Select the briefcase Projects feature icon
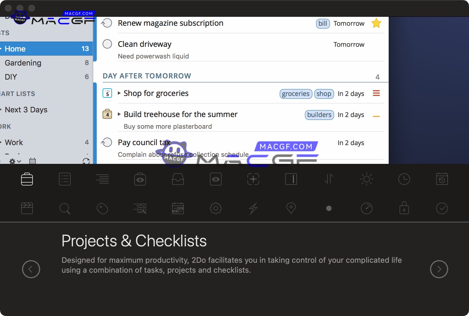Image resolution: width=469 pixels, height=316 pixels. (27, 179)
